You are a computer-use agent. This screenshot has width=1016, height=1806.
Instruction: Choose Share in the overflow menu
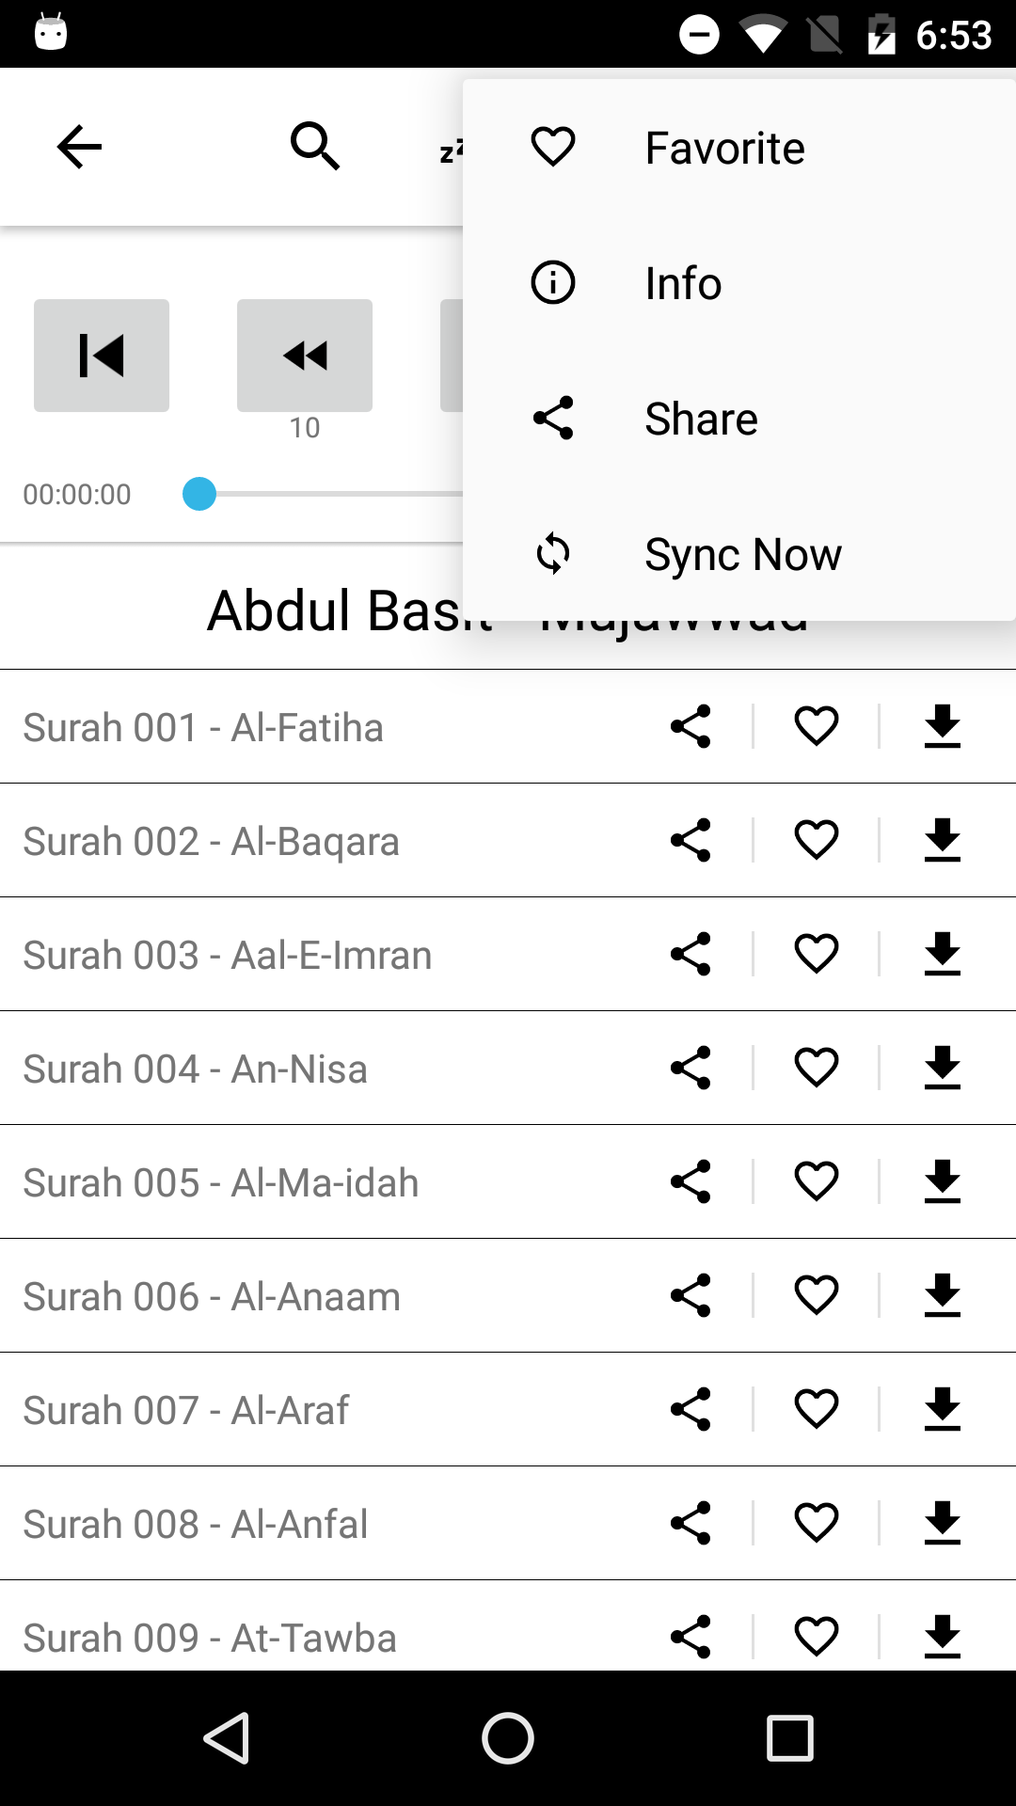(701, 419)
